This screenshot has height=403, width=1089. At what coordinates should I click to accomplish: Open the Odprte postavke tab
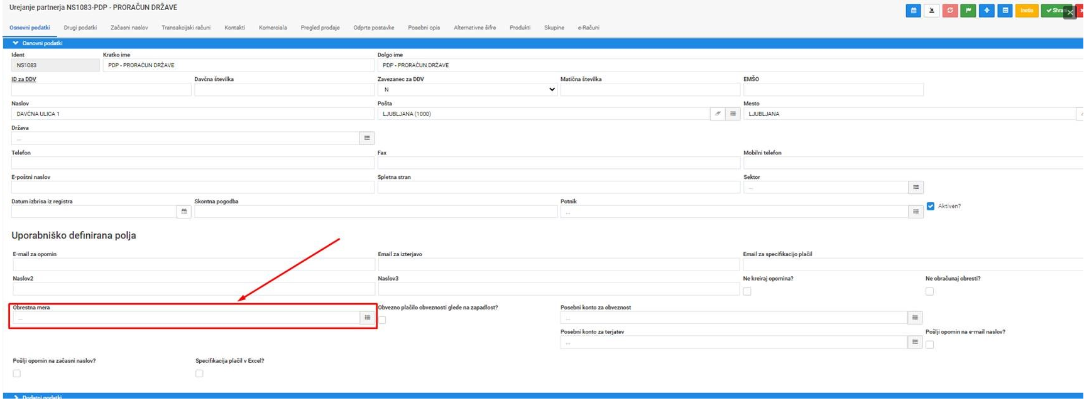pos(374,28)
